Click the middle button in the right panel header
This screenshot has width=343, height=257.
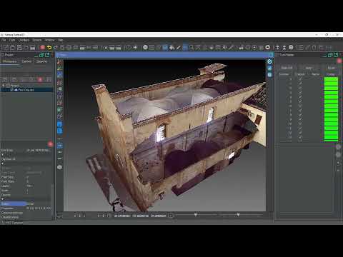[x=309, y=68]
